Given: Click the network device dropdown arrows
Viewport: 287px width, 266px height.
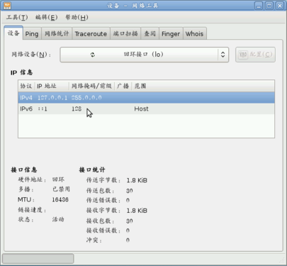Looking at the screenshot, I should click(223, 55).
